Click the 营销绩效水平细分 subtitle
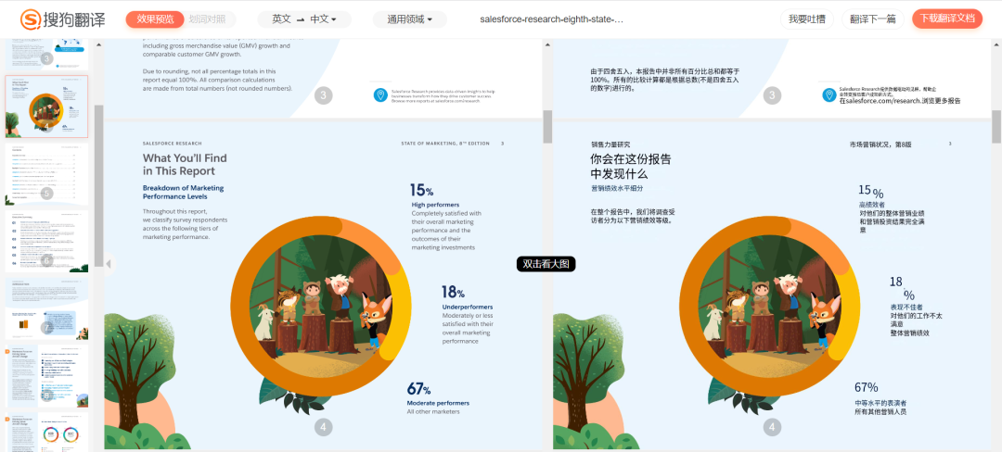This screenshot has height=452, width=1002. 617,189
